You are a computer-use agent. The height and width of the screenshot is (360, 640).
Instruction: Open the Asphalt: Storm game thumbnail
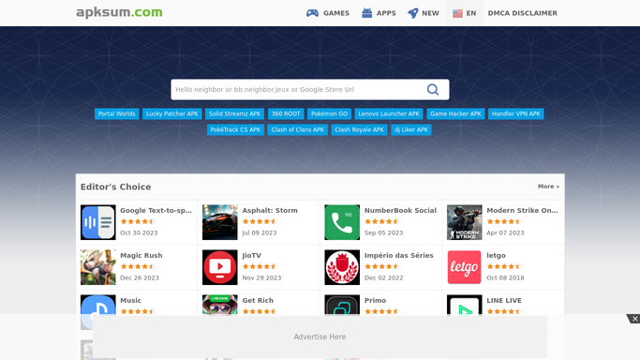[220, 222]
